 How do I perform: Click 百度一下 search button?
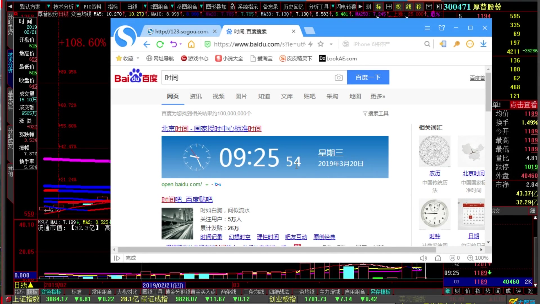(x=368, y=77)
